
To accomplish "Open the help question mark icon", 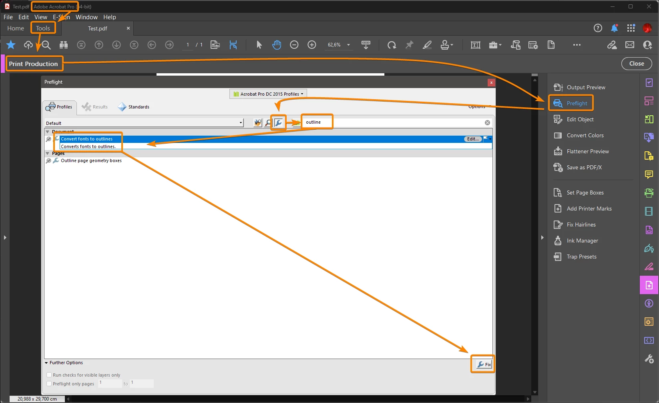I will point(598,28).
